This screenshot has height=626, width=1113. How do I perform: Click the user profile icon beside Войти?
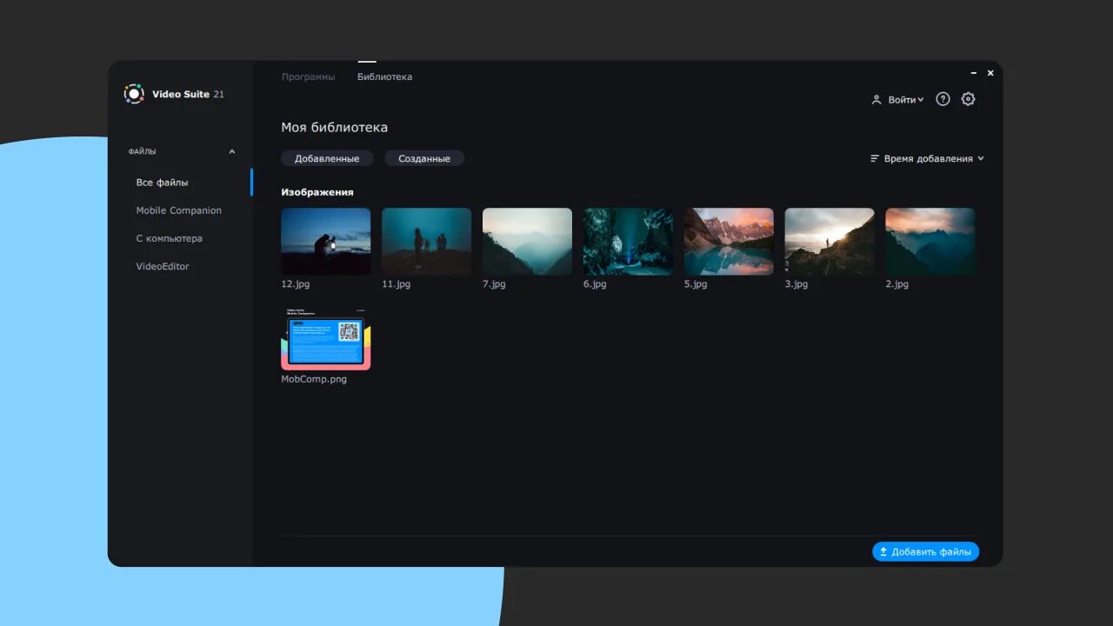[876, 100]
